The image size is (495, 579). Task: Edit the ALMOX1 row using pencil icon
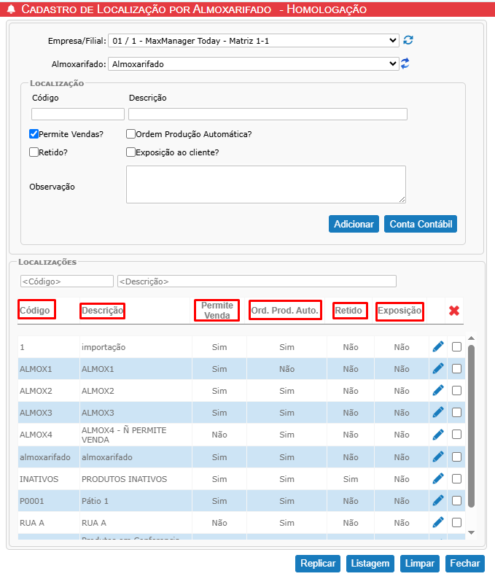438,369
